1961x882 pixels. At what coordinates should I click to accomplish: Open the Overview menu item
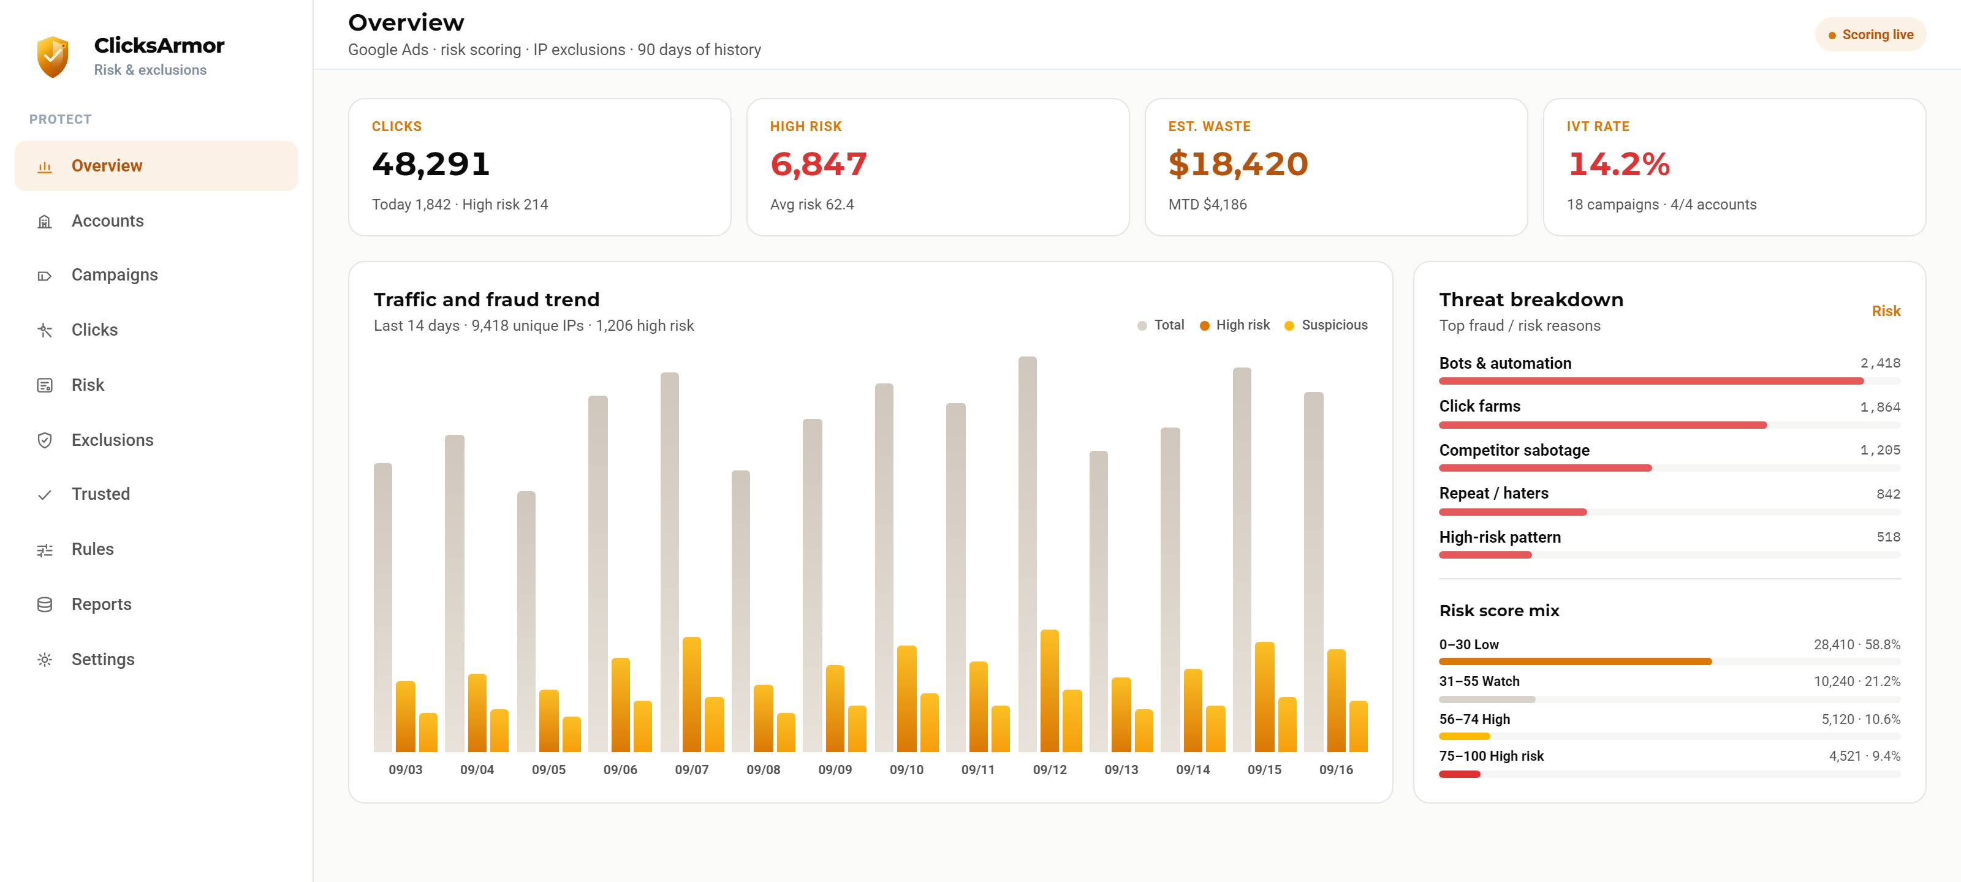(156, 166)
